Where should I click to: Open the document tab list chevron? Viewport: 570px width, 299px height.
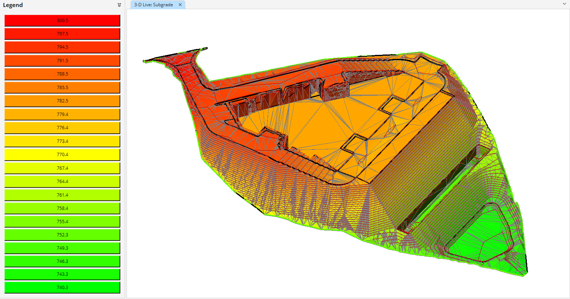[564, 4]
